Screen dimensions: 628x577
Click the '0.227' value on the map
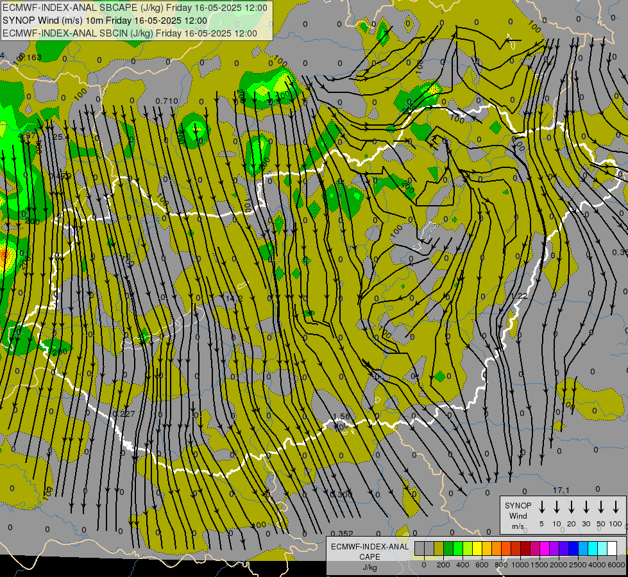(124, 414)
